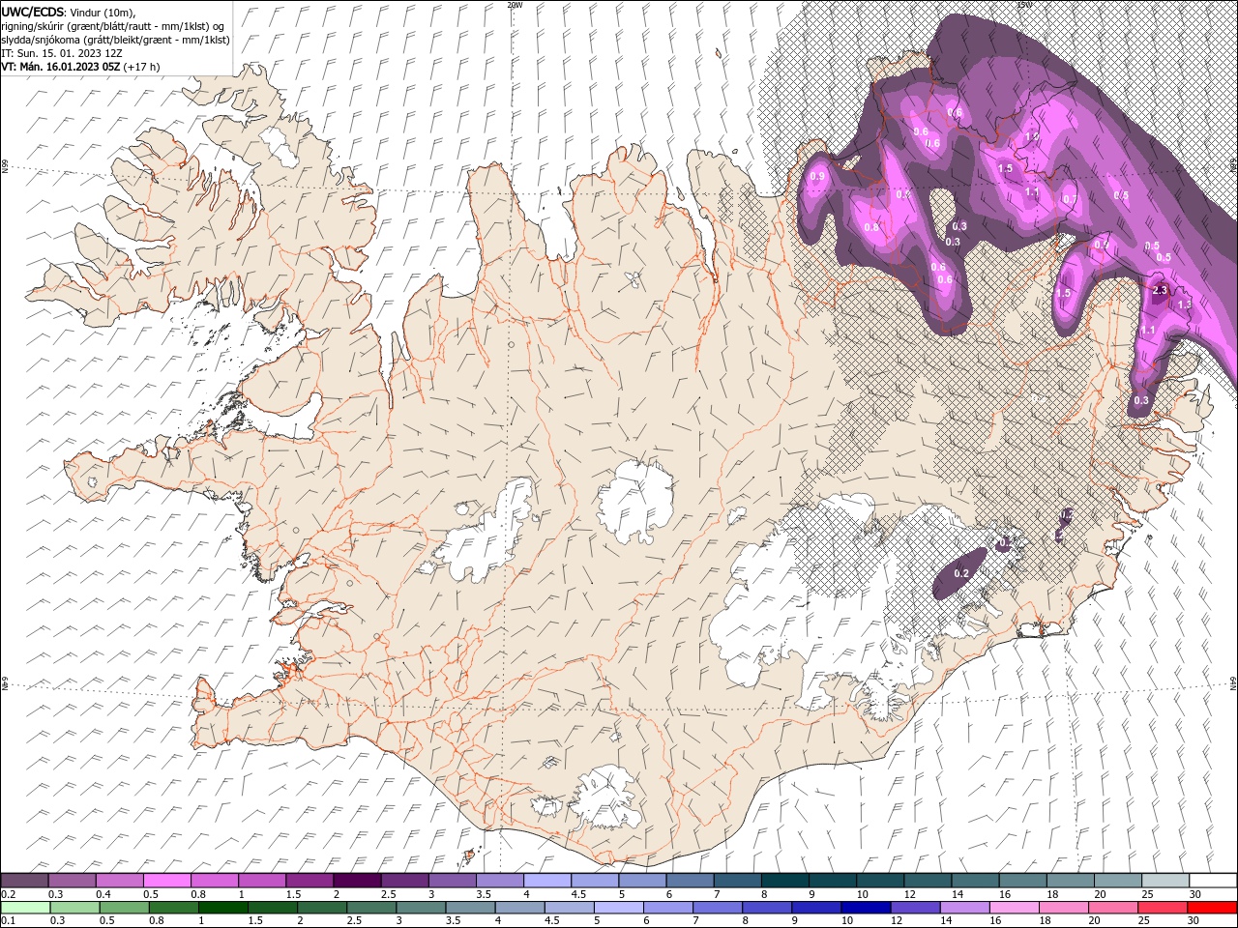This screenshot has width=1238, height=928.
Task: Pick the 14 light violet swatch in lower legend
Action: pos(965,907)
